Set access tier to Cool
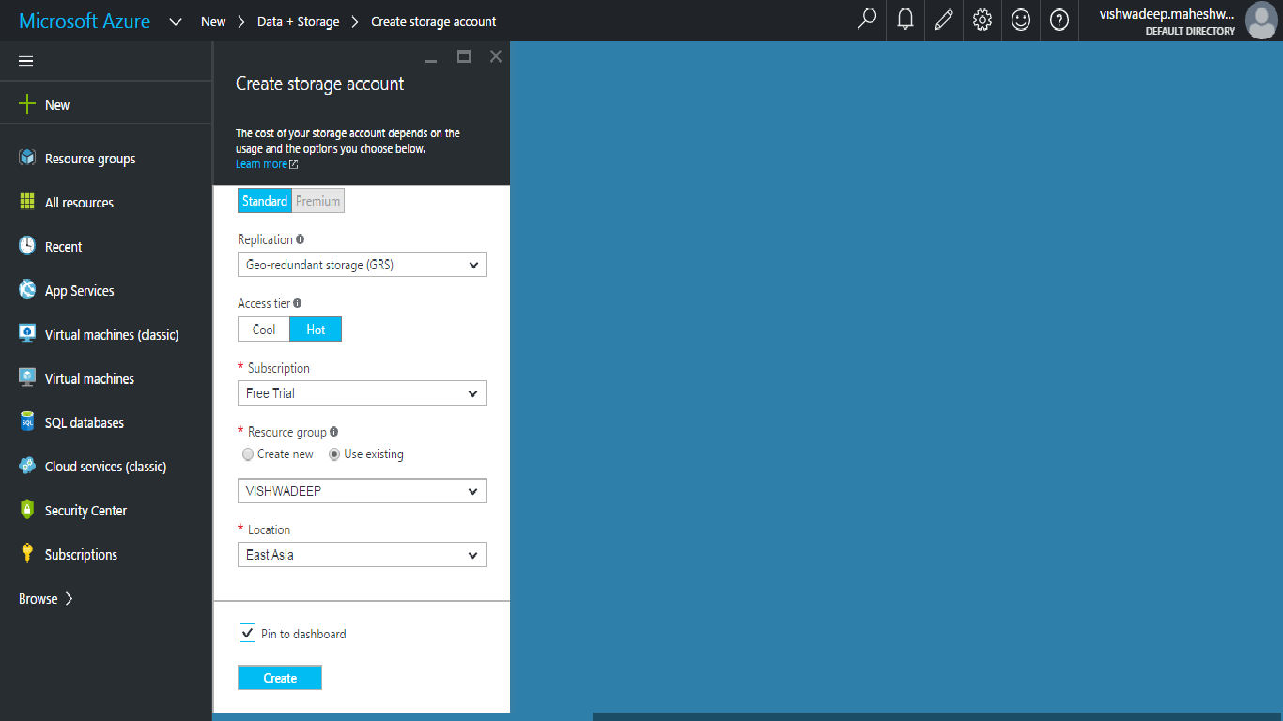 (x=264, y=330)
